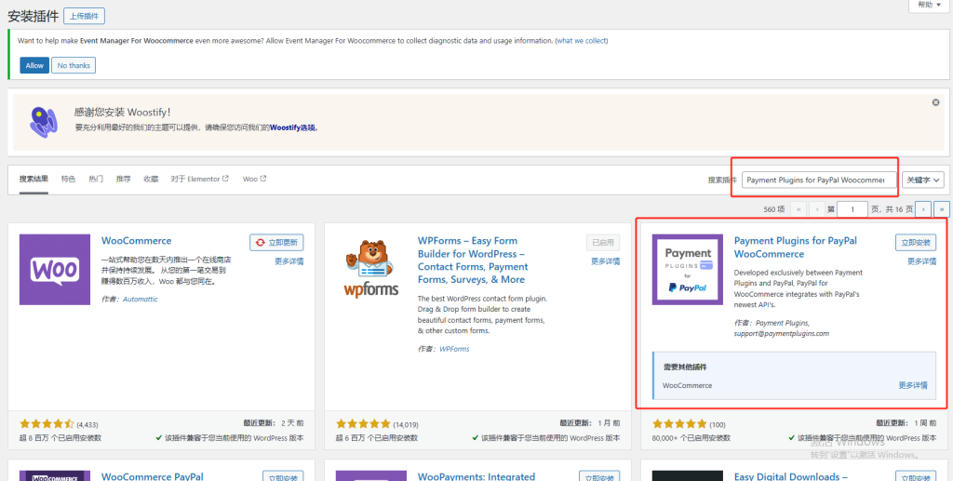Click the current page number field
Viewport: 953px width, 481px height.
pyautogui.click(x=852, y=209)
